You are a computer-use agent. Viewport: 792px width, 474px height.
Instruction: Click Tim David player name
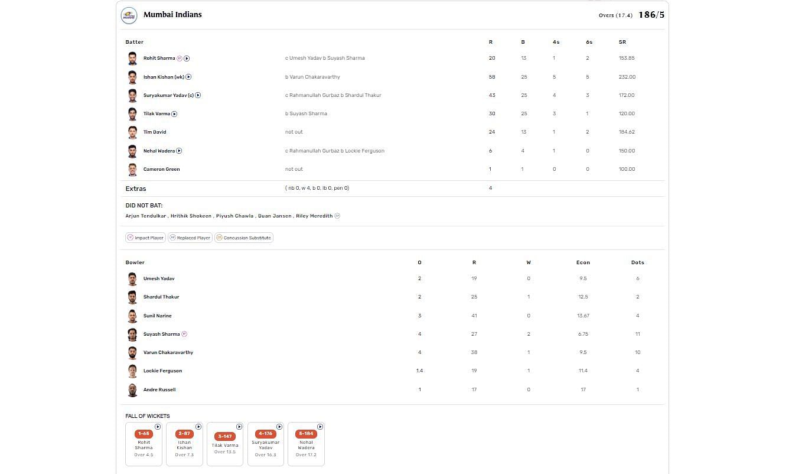[155, 132]
